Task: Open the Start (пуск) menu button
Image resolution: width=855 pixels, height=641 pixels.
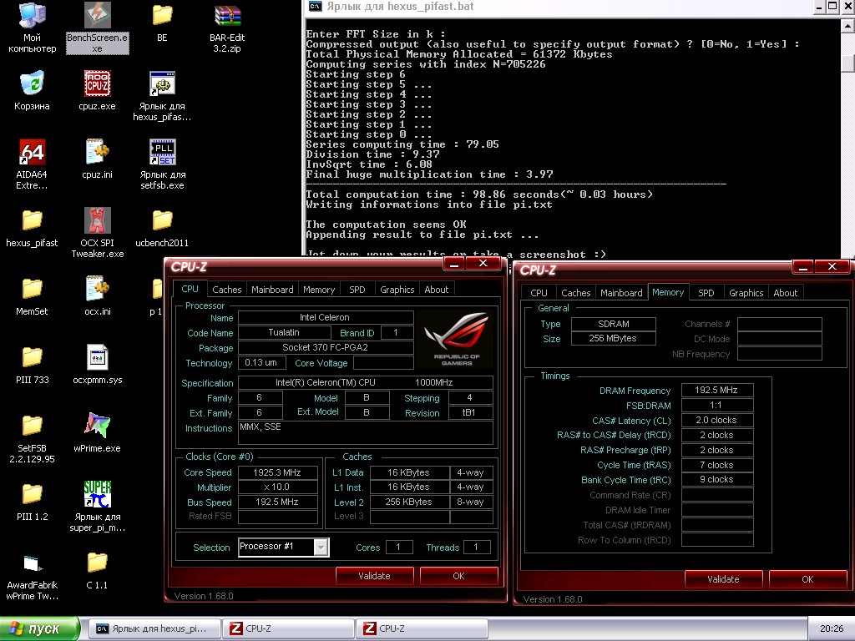Action: pos(40,628)
